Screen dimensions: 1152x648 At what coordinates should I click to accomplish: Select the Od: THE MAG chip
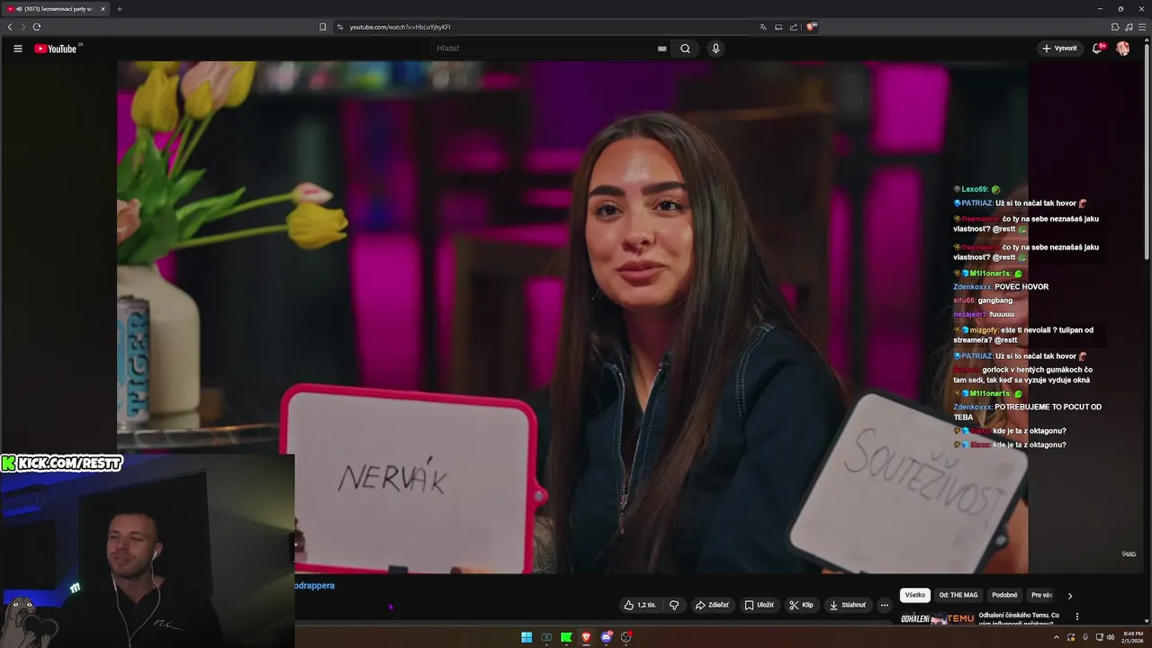(x=958, y=595)
